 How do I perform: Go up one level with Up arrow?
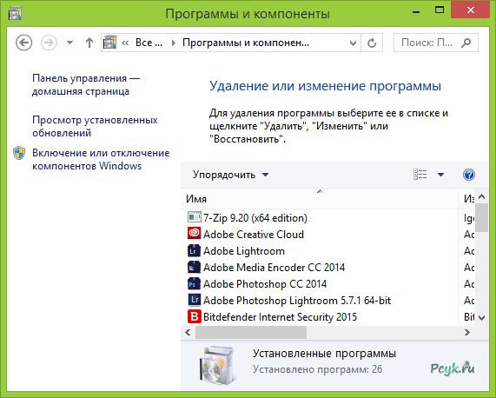click(x=89, y=43)
